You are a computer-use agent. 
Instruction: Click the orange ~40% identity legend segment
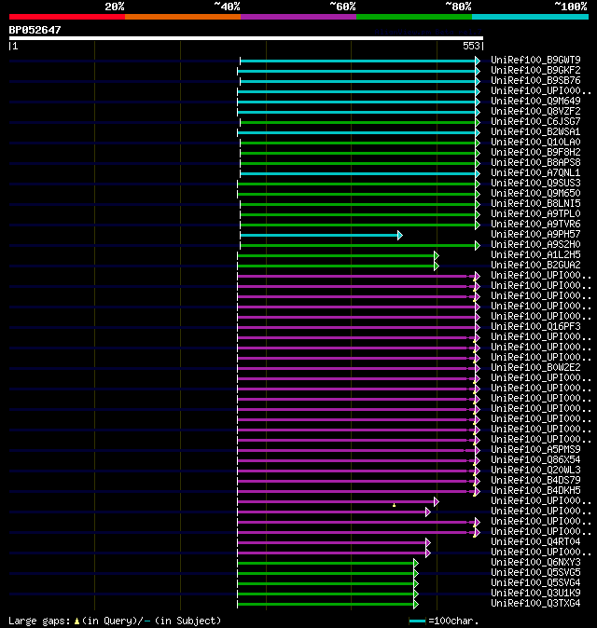tap(183, 17)
